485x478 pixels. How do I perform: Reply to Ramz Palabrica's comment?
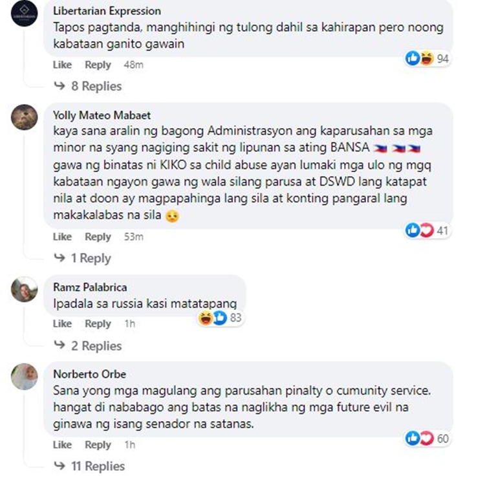tap(98, 323)
